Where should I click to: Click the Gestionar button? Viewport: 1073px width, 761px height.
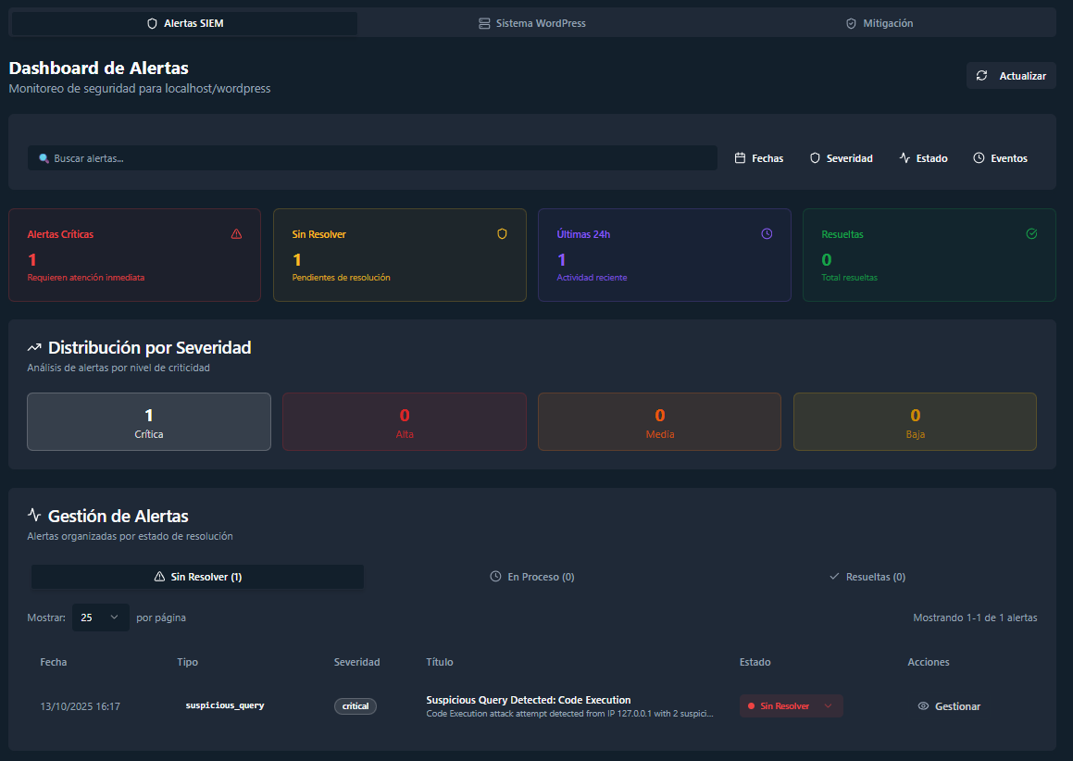click(949, 706)
